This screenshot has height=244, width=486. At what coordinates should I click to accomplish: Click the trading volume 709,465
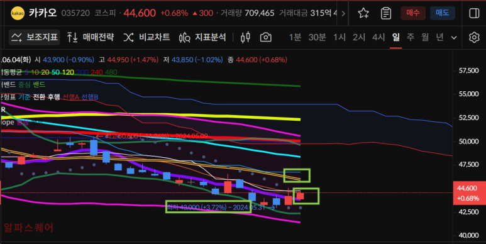click(260, 13)
